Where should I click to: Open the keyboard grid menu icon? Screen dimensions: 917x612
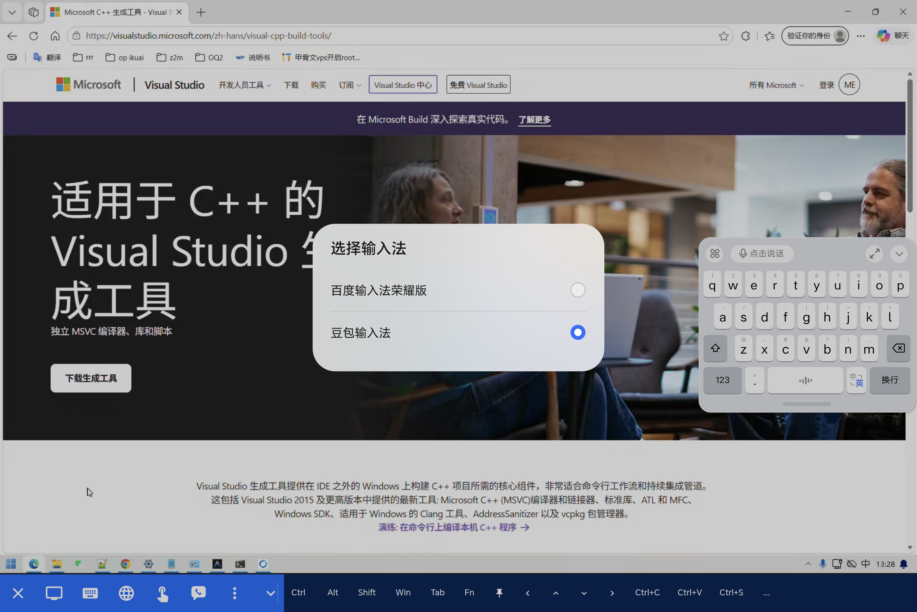click(x=714, y=254)
